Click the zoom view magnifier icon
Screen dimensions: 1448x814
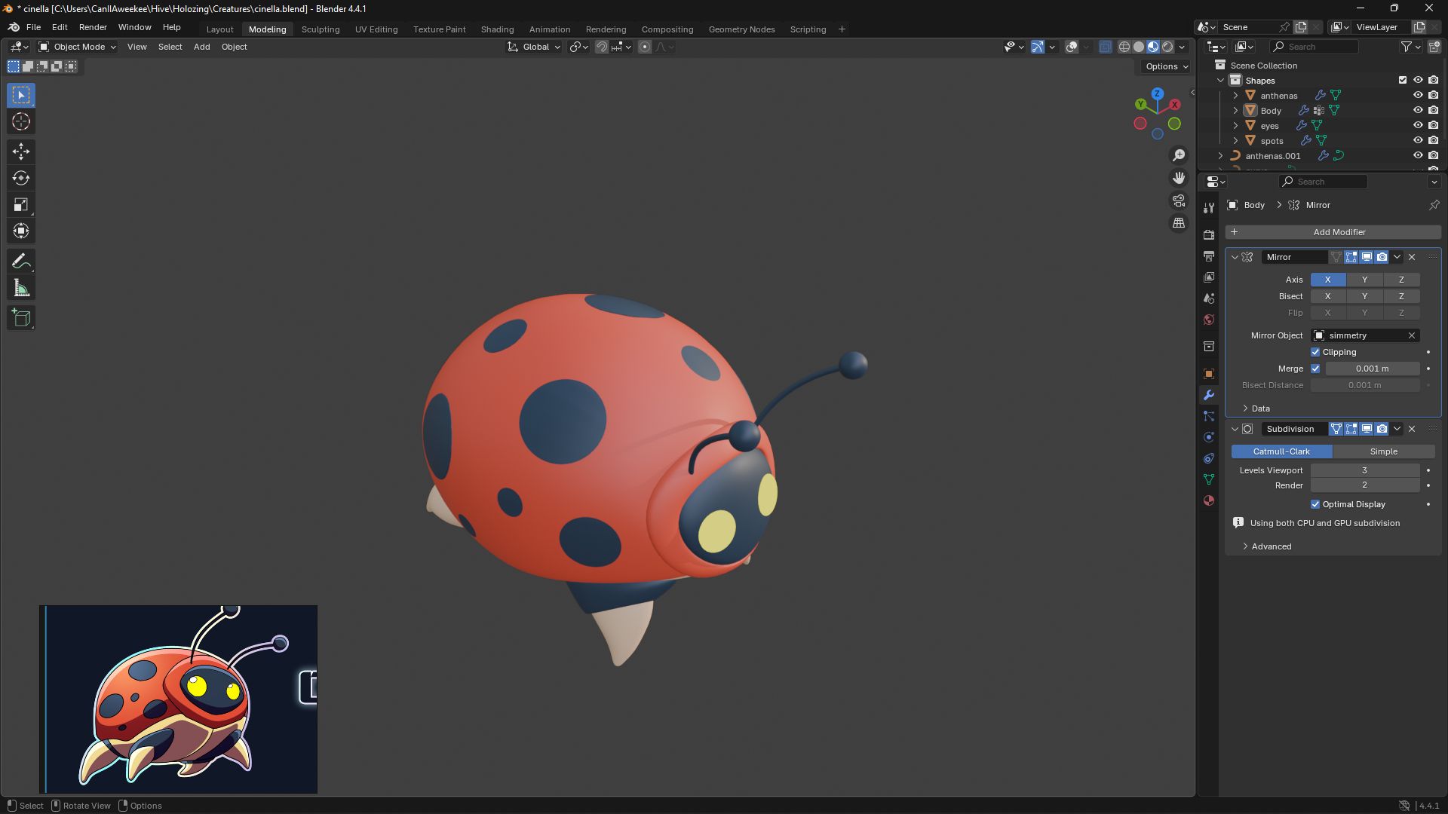1179,155
